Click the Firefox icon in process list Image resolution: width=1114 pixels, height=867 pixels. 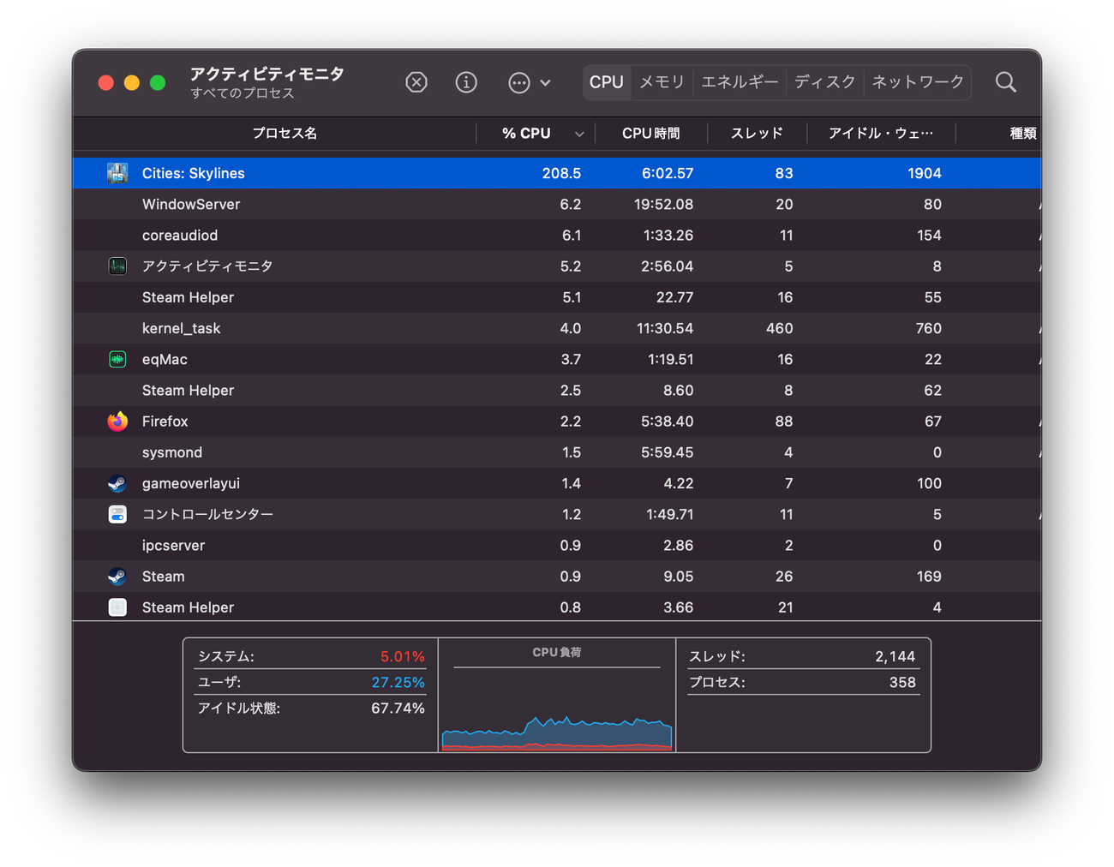point(117,422)
